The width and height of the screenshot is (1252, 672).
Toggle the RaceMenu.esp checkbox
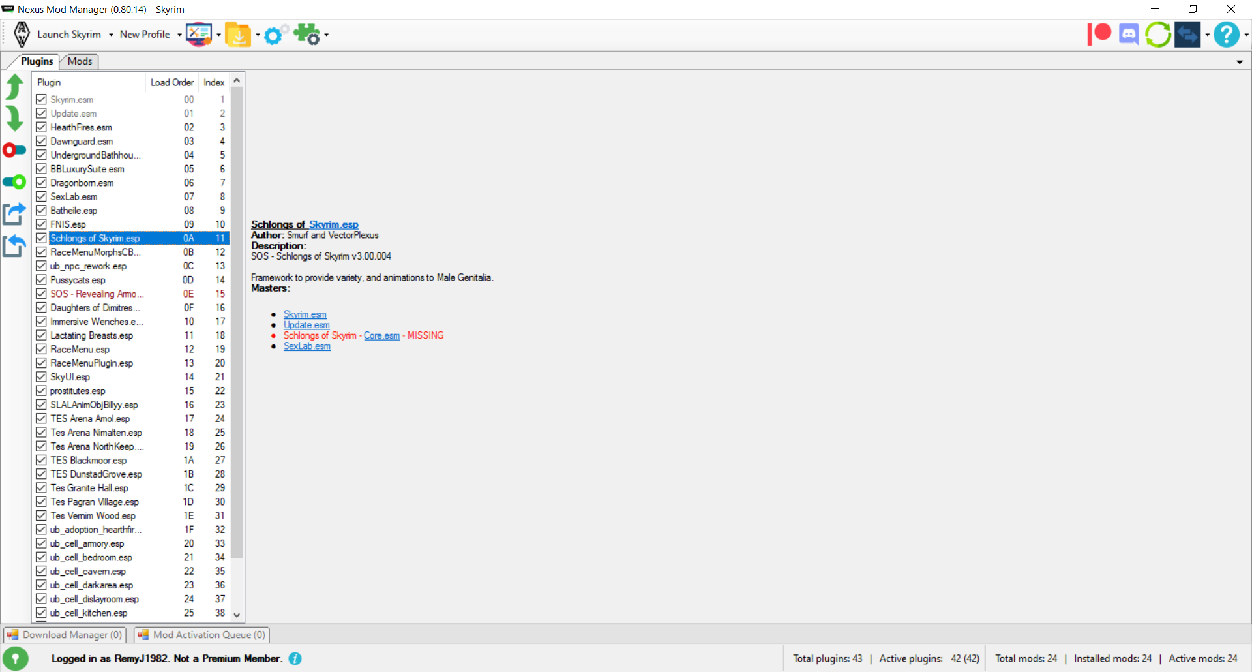[41, 349]
